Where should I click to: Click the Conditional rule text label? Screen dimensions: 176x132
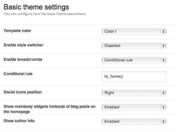point(18,74)
